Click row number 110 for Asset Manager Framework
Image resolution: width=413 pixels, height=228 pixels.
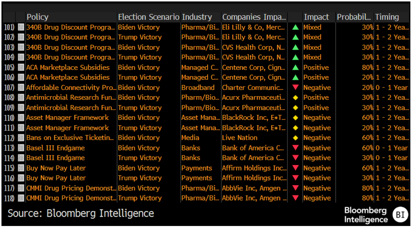pos(9,118)
